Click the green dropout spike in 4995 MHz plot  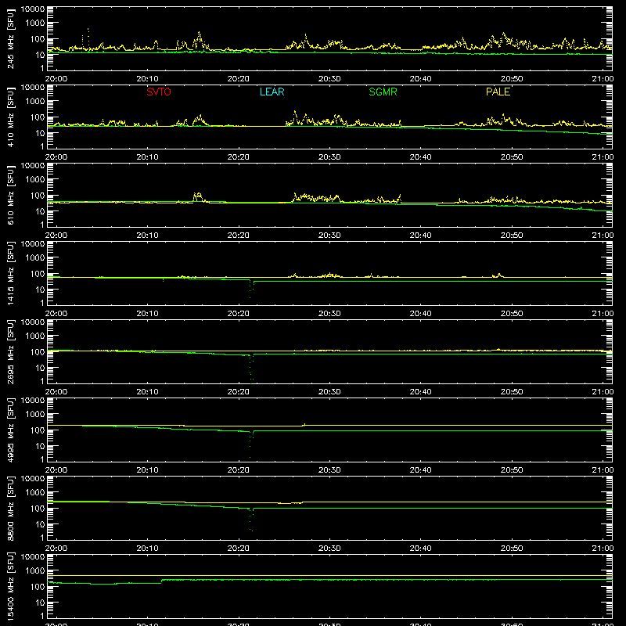[x=251, y=444]
